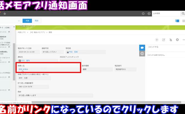Expand the notification filter dropdown chevron
The width and height of the screenshot is (185, 114).
[19, 21]
